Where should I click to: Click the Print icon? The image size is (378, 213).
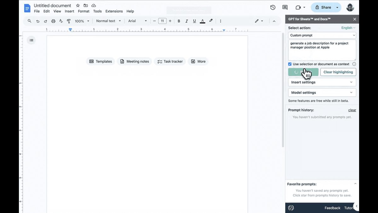tap(53, 21)
